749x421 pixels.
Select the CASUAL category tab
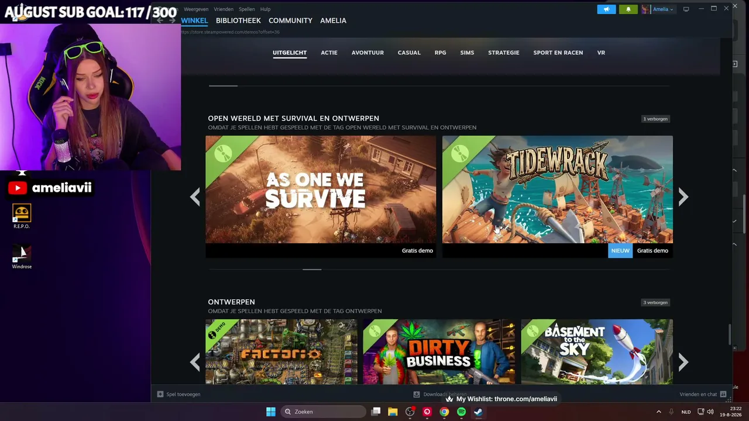(409, 53)
